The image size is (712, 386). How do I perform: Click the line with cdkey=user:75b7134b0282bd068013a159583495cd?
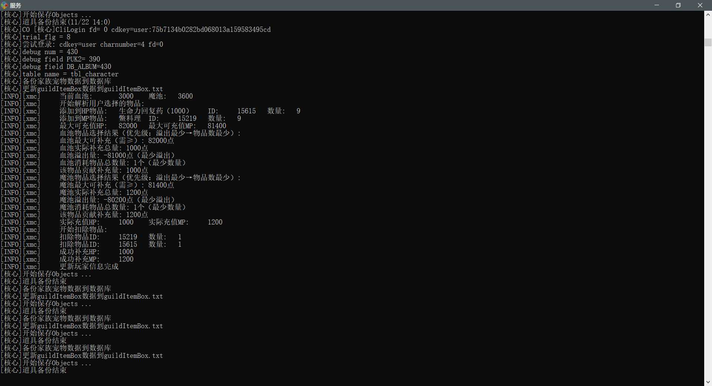coord(136,30)
